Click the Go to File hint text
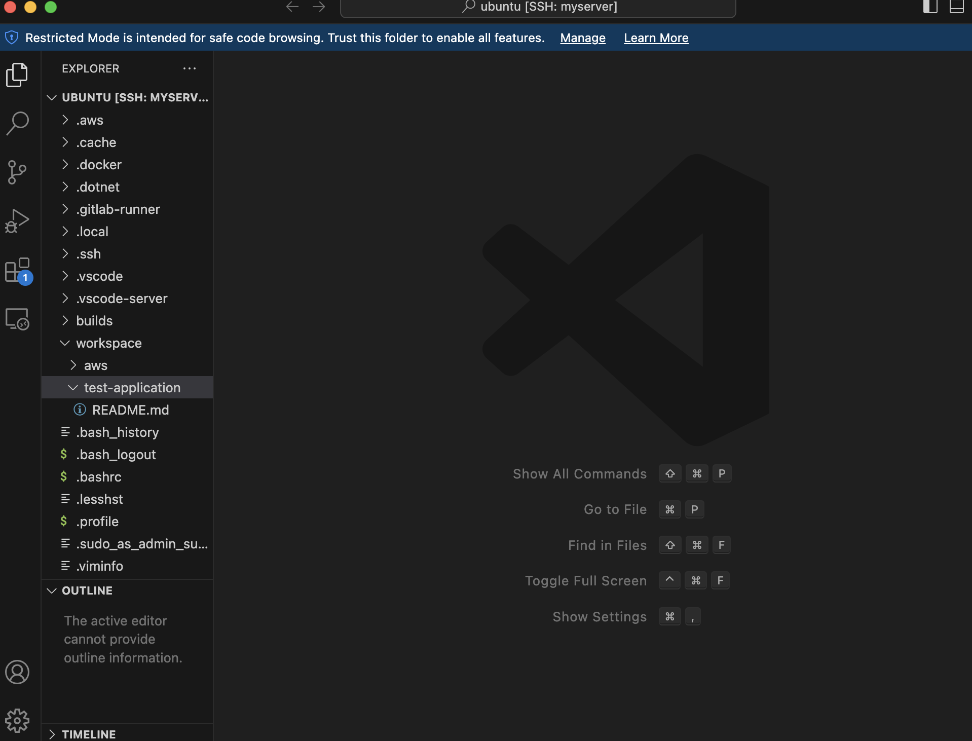Viewport: 972px width, 741px height. (615, 509)
